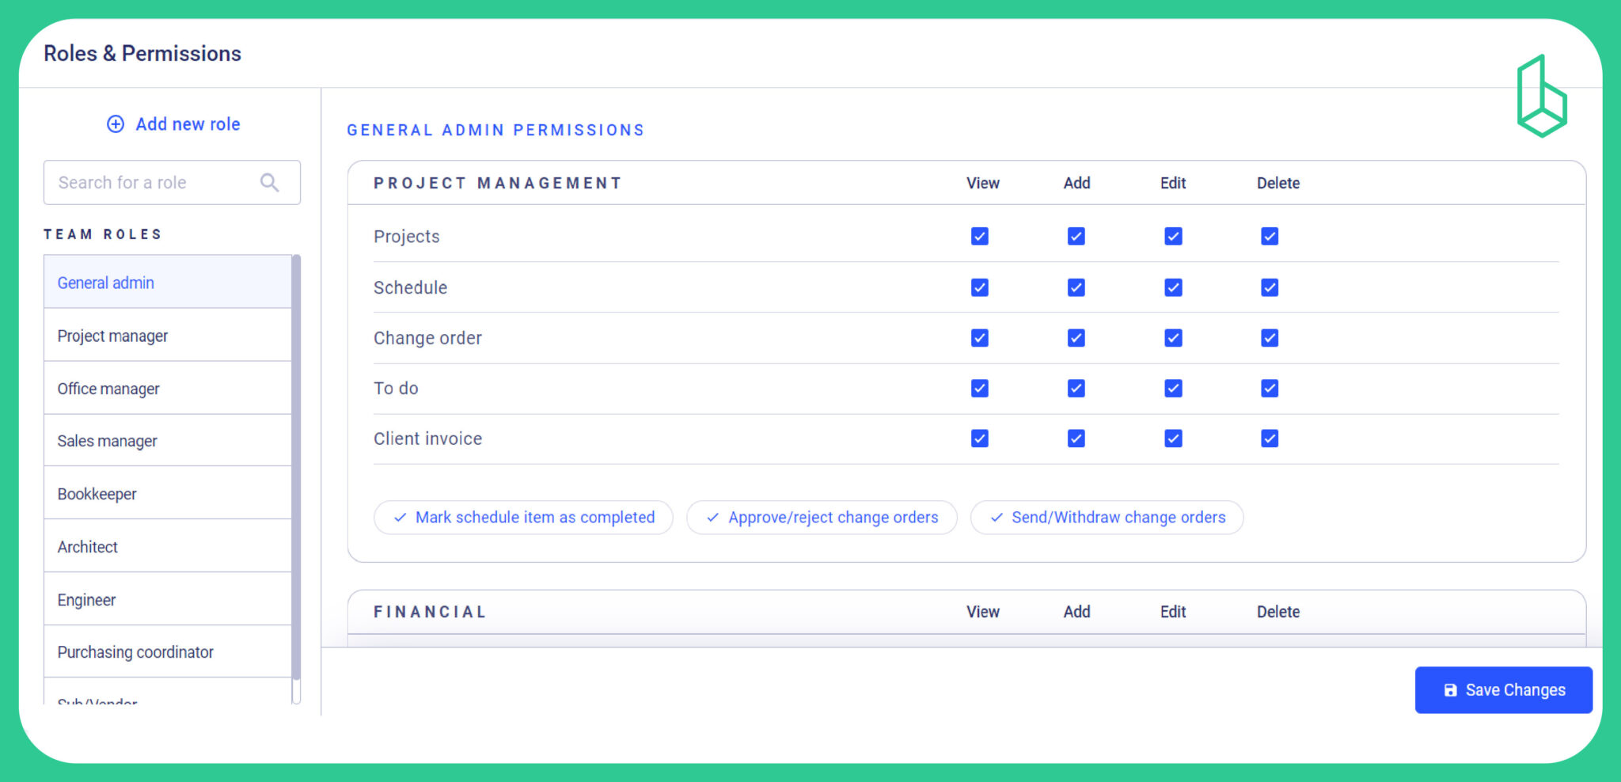Click the Add new role link
Screen dimensions: 1621x782
pos(188,124)
